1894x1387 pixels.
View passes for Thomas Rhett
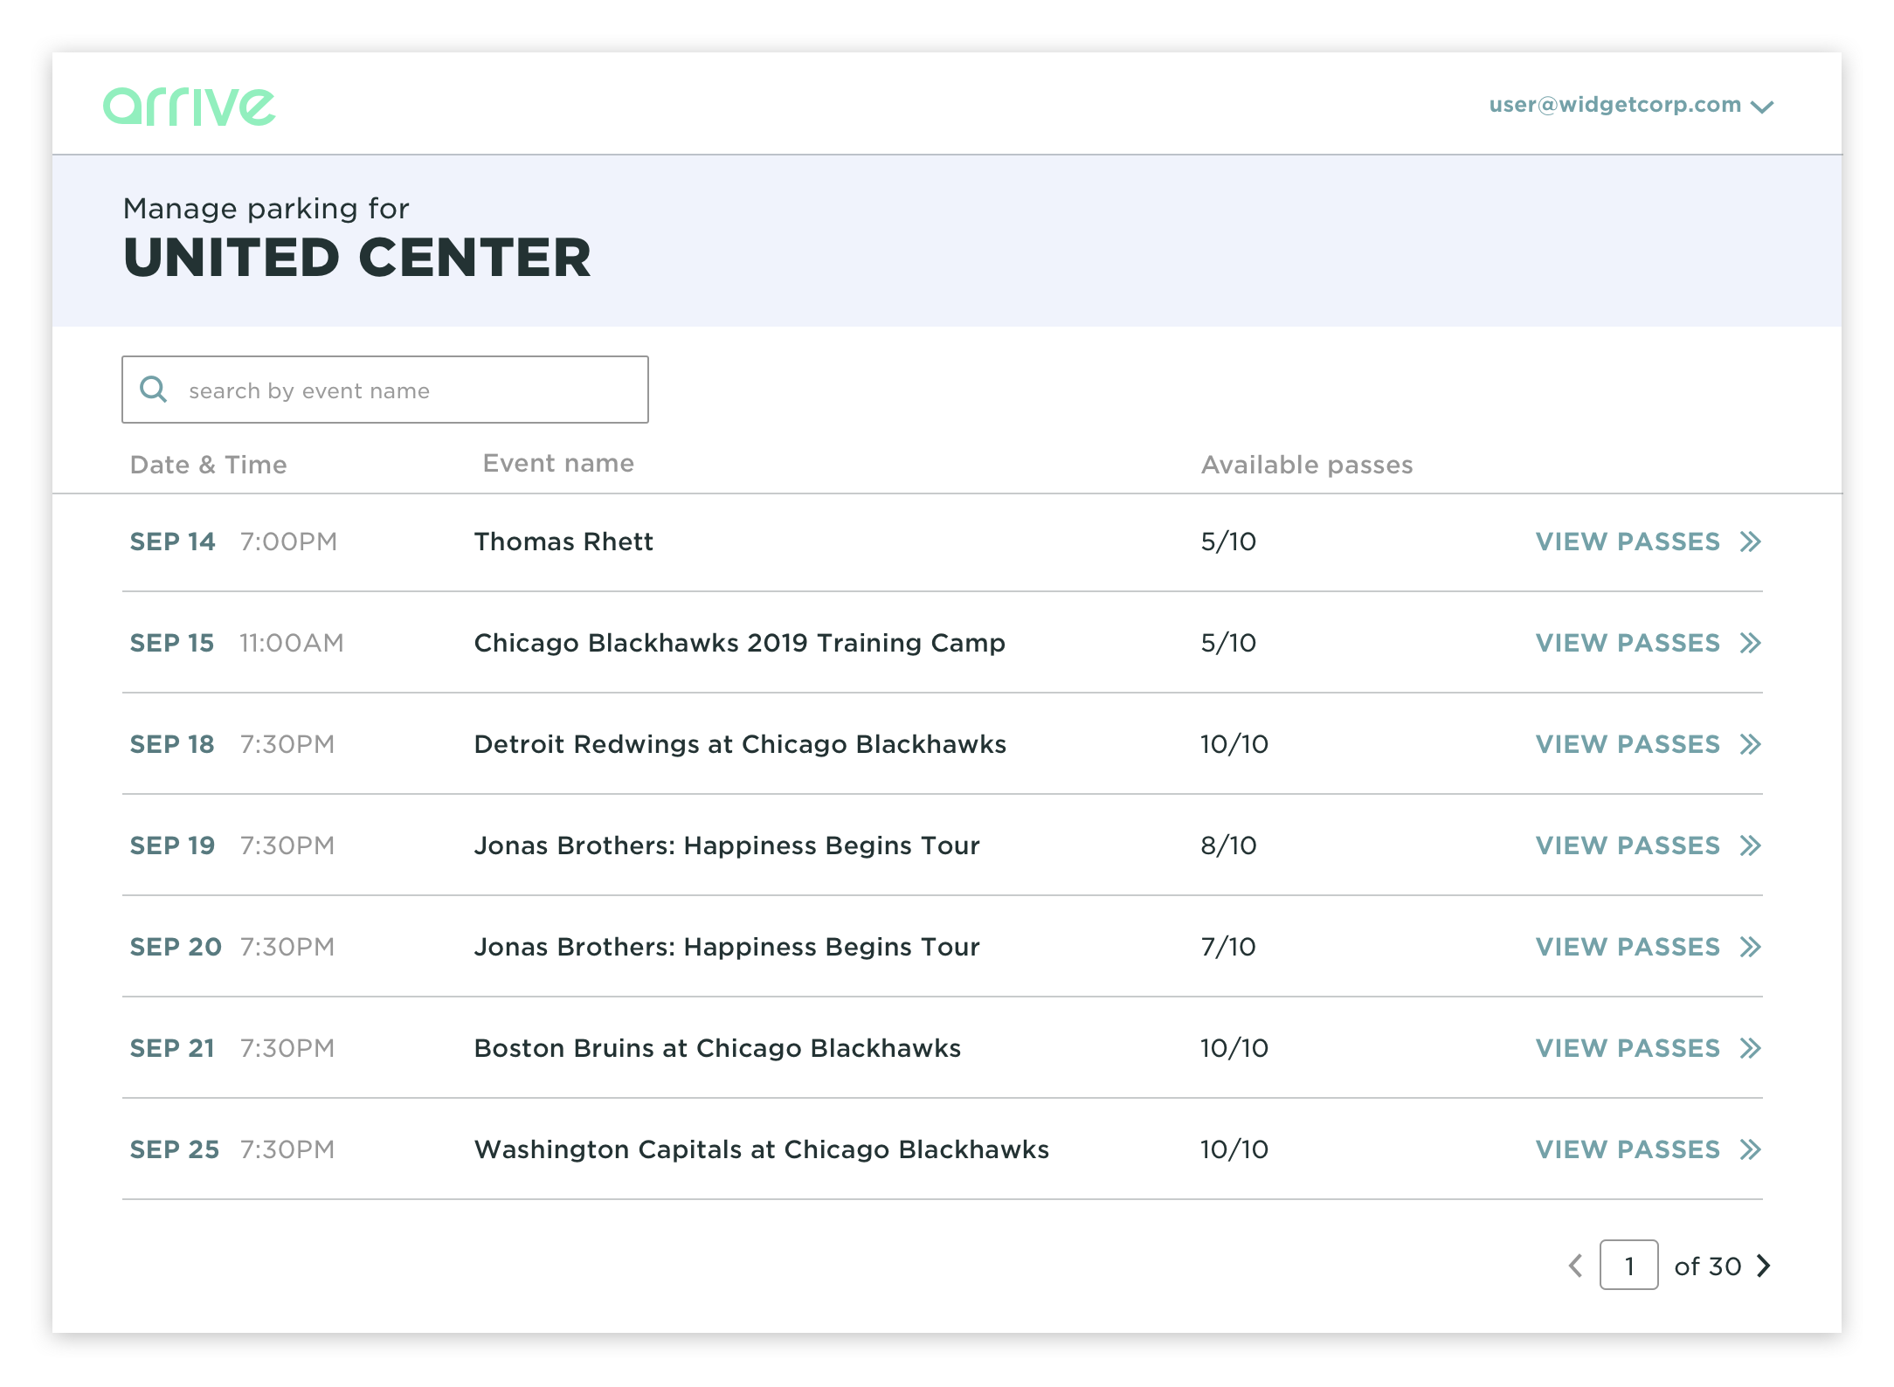pyautogui.click(x=1649, y=542)
